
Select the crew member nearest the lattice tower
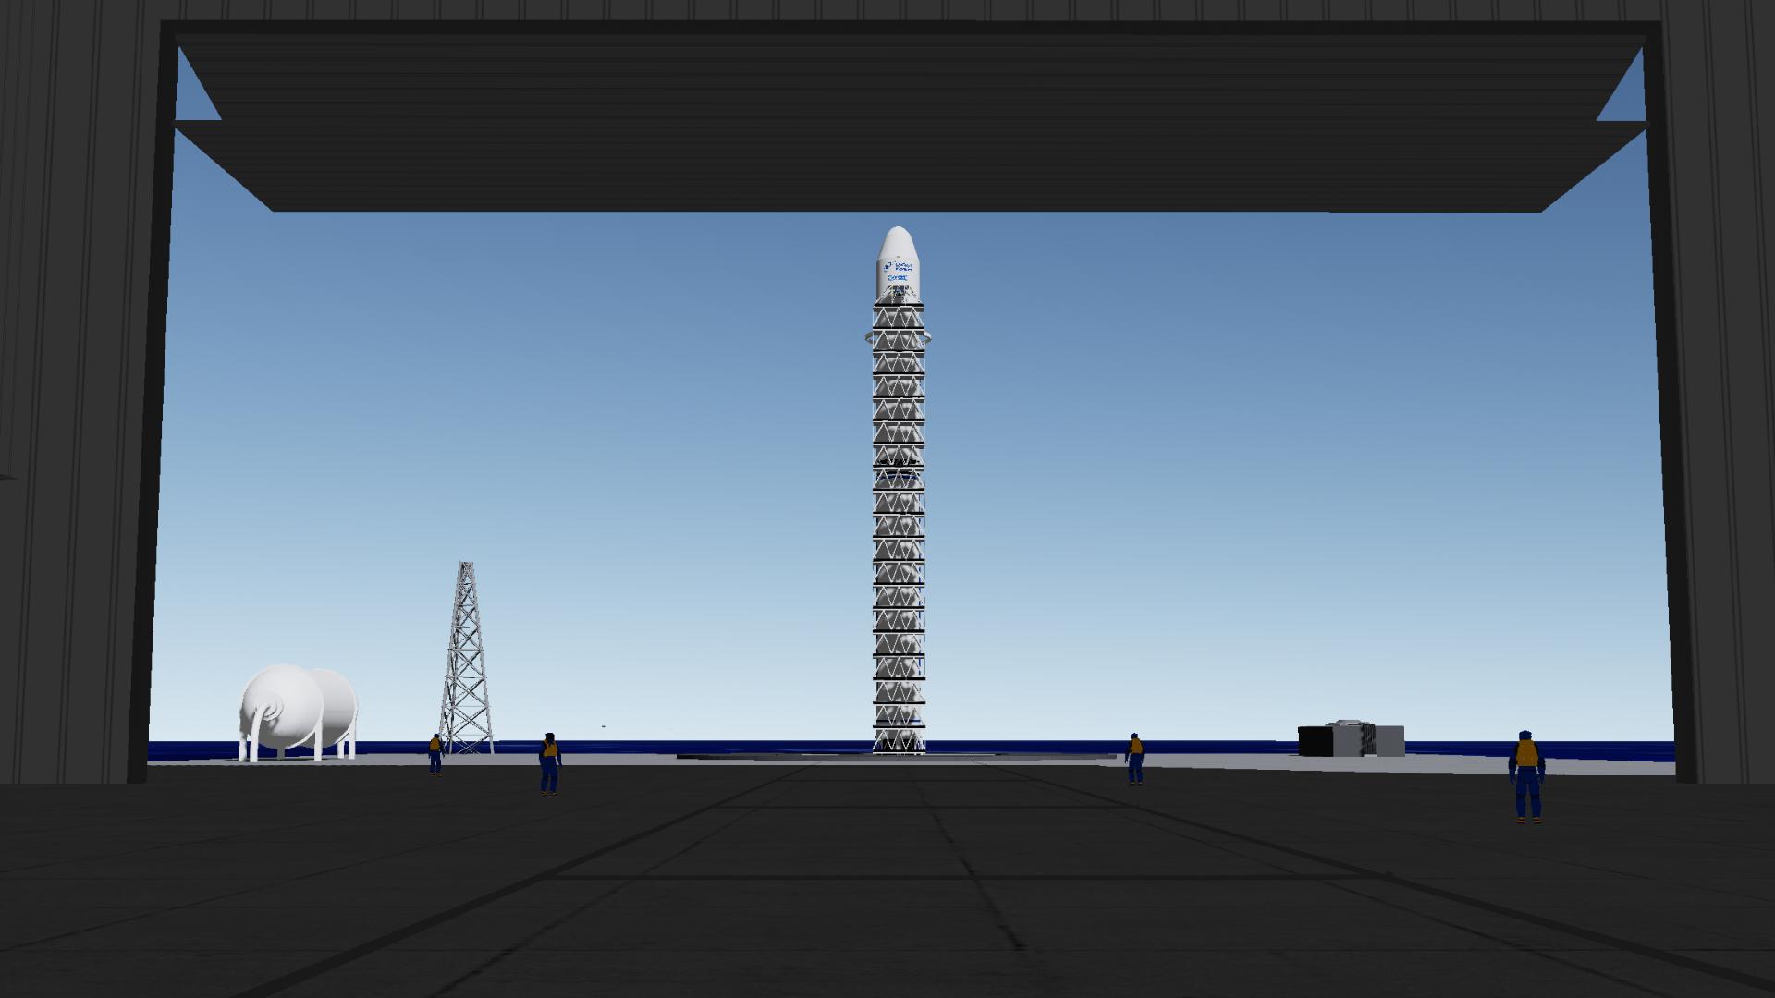click(435, 753)
